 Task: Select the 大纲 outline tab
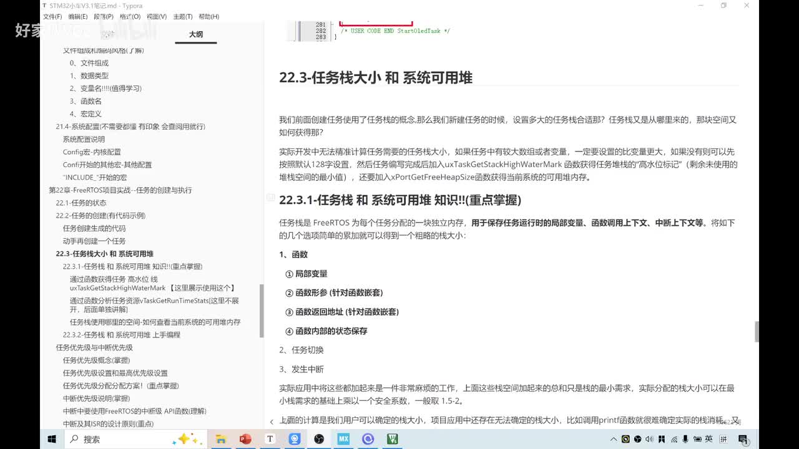196,34
